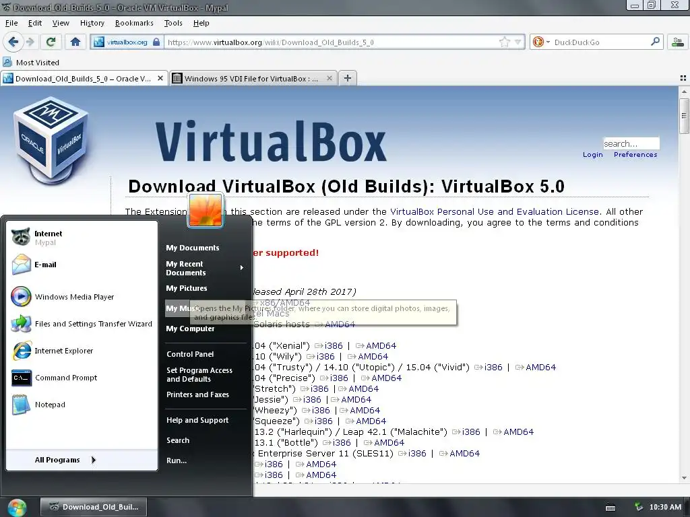Viewport: 690px width, 517px height.
Task: Open Printers and Faxes
Action: pyautogui.click(x=206, y=394)
